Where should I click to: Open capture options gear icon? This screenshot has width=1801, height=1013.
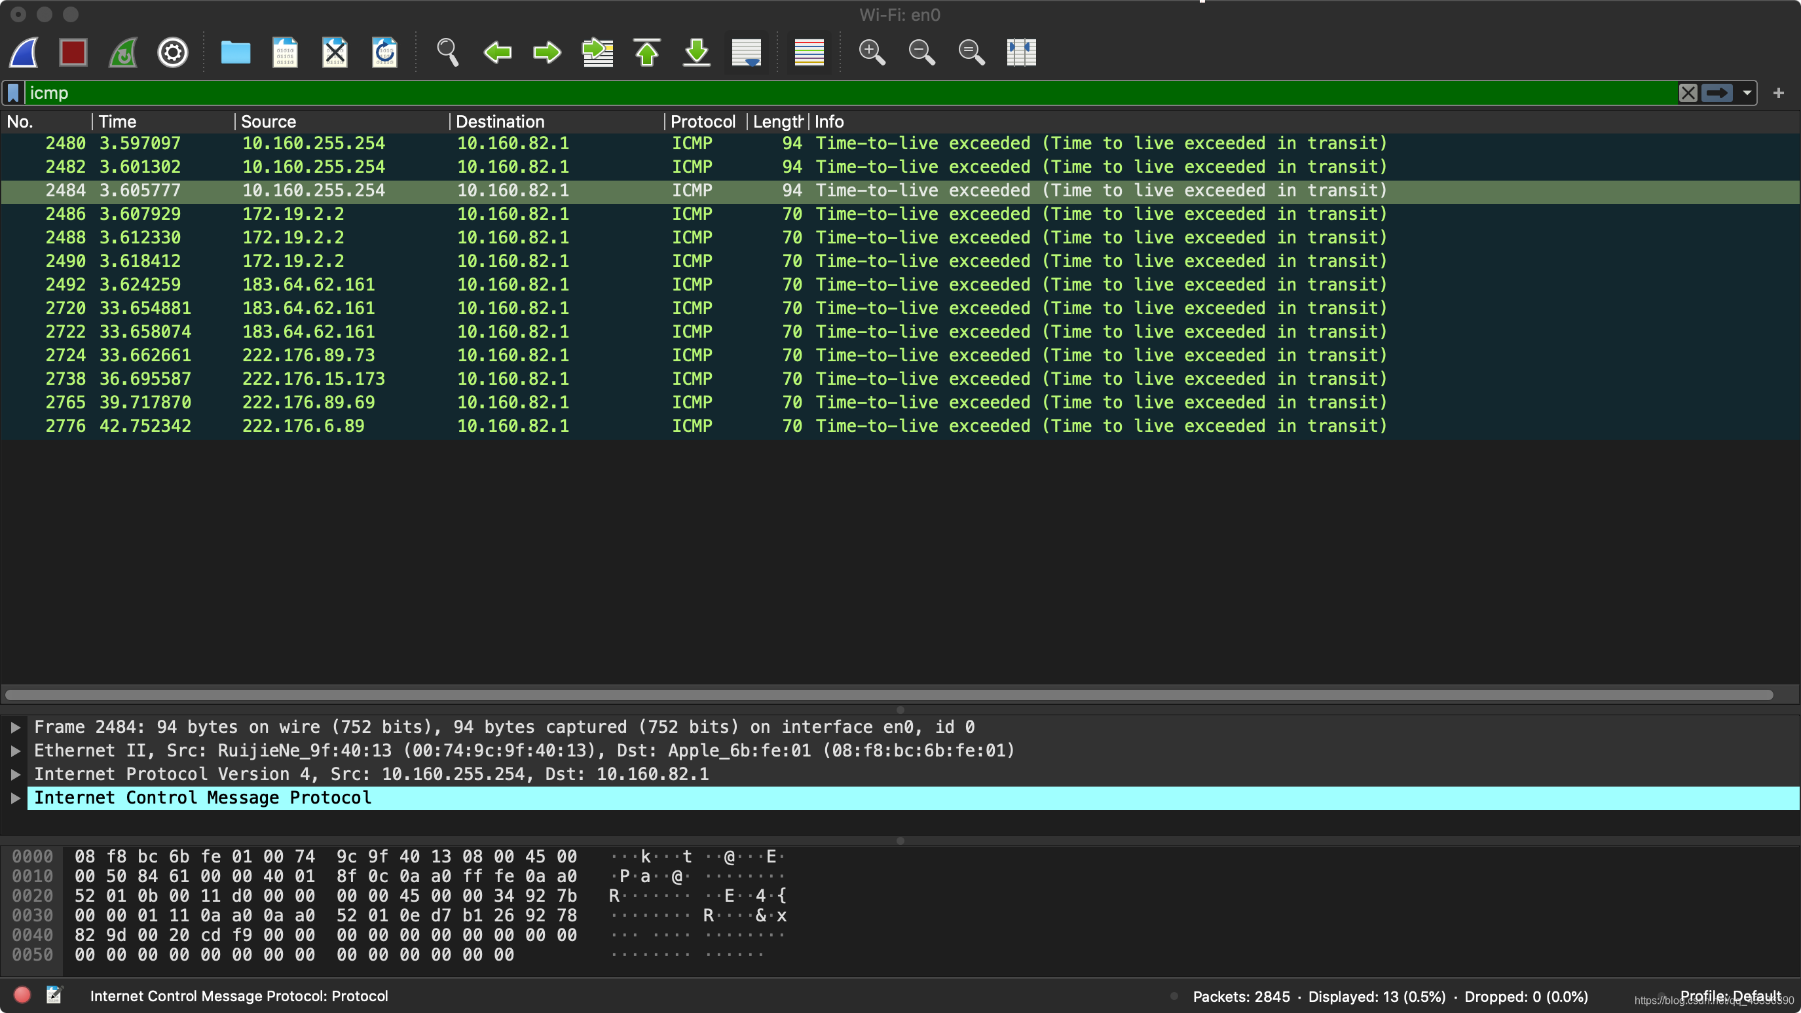click(x=173, y=52)
